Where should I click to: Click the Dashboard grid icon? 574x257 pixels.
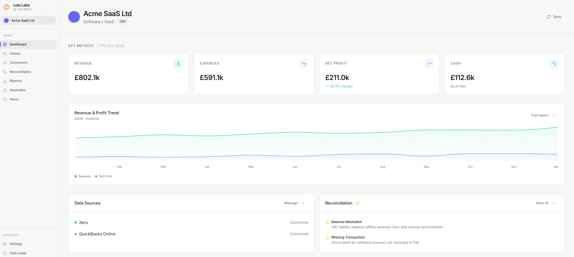click(x=5, y=44)
